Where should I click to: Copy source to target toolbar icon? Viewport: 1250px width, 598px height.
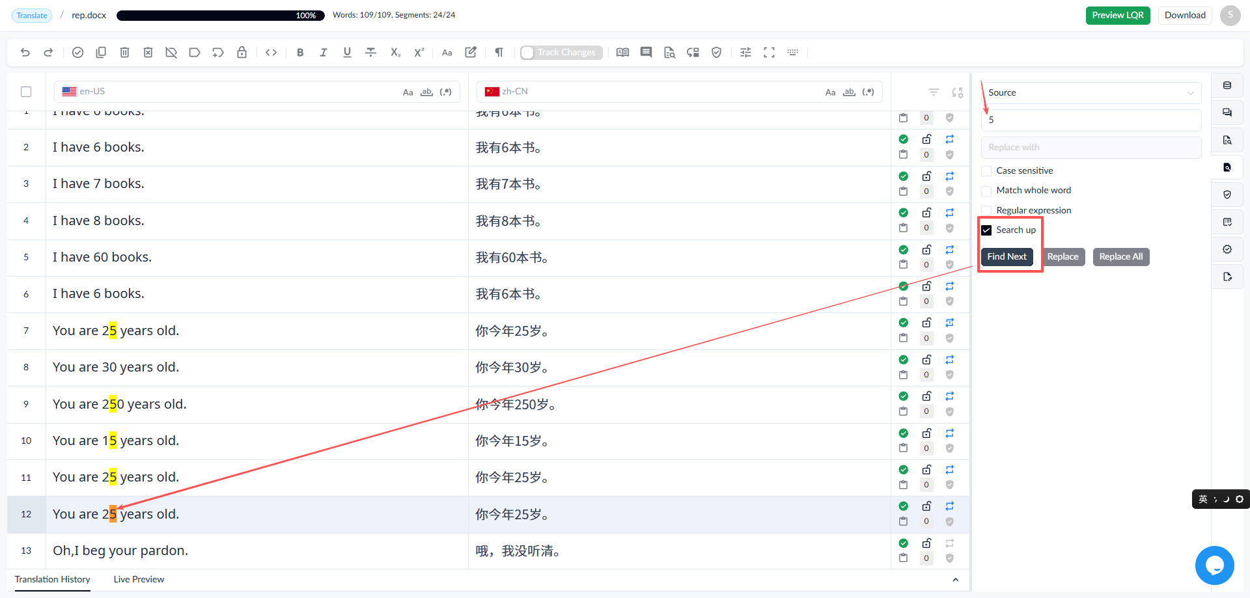101,53
